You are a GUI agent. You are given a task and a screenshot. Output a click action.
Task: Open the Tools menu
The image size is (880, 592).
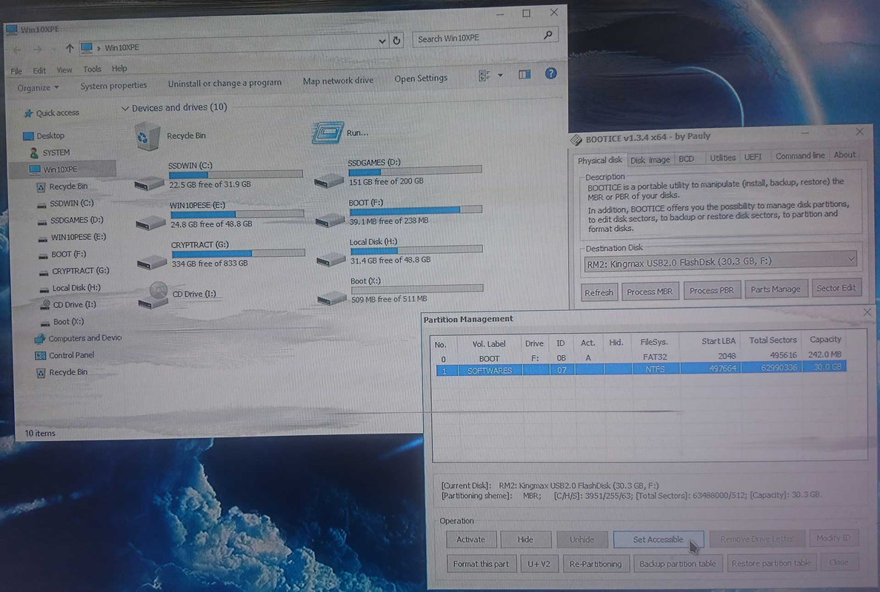tap(92, 69)
